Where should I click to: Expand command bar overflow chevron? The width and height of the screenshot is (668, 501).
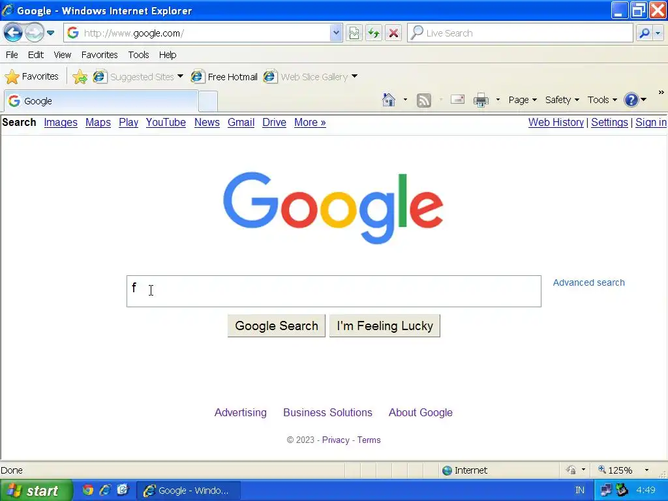[x=661, y=92]
